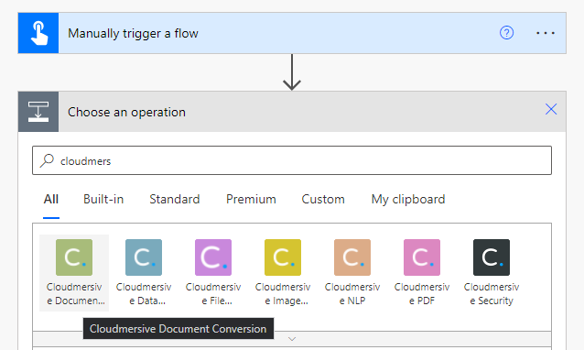Click the Cloudmersive PDF label

tap(422, 294)
